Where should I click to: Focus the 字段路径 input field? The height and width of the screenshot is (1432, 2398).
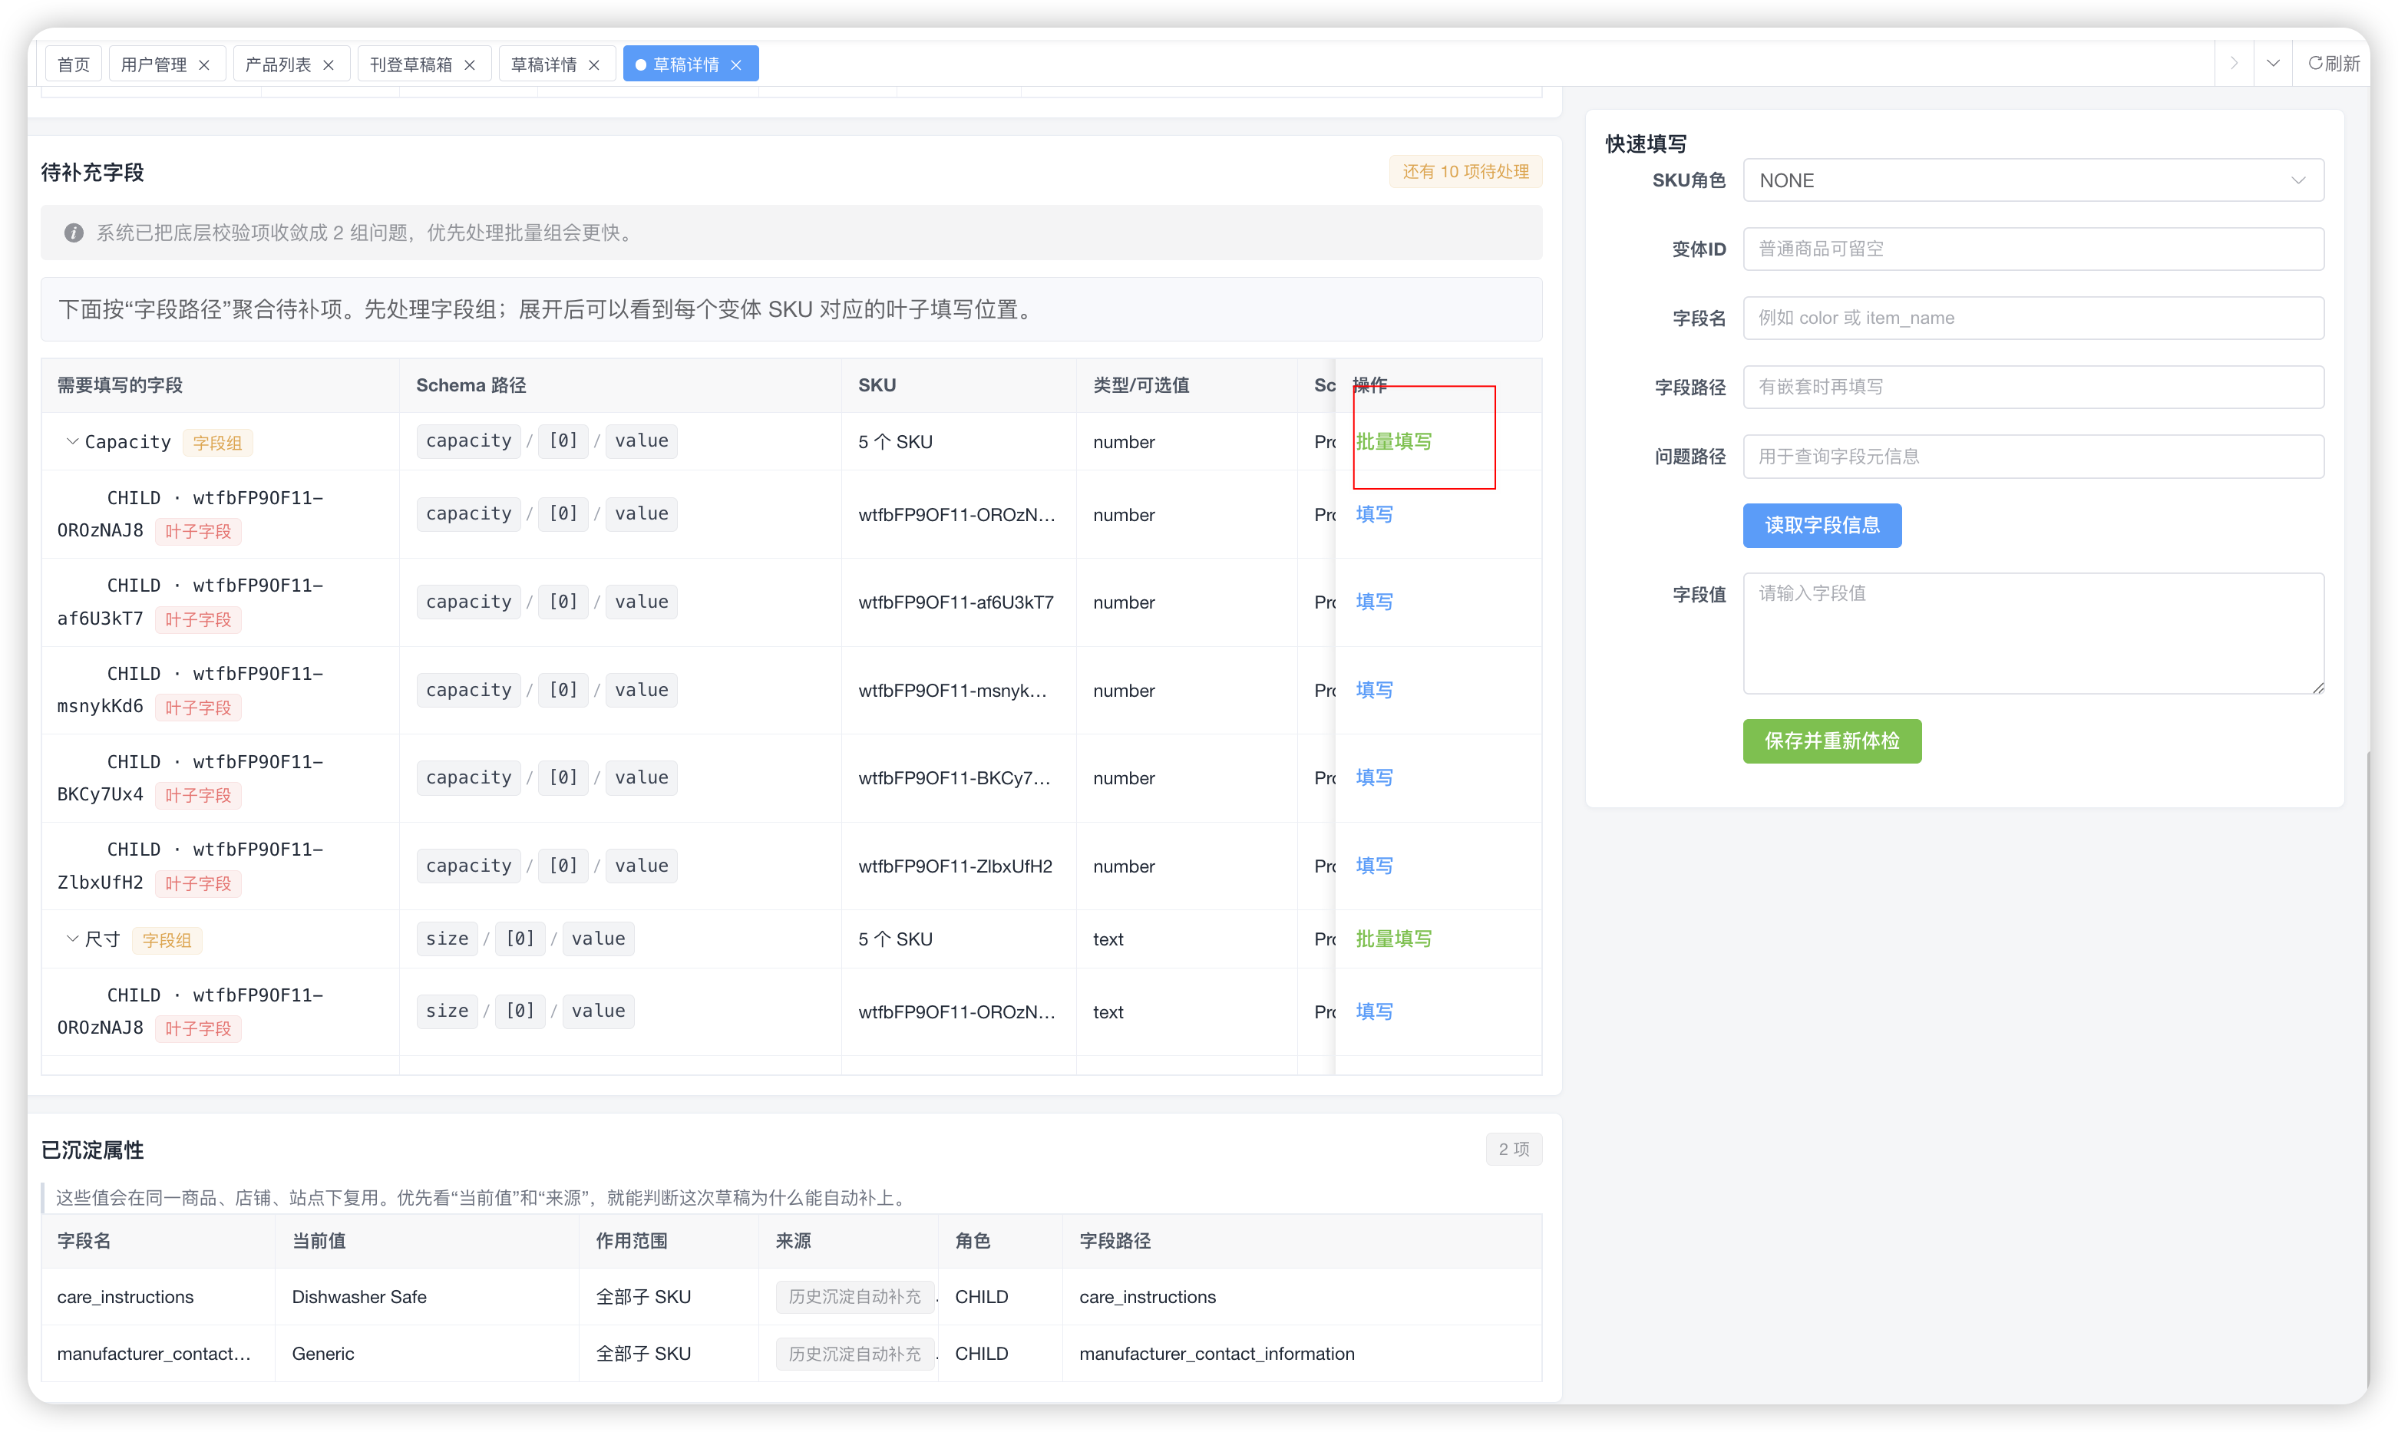click(x=2033, y=387)
